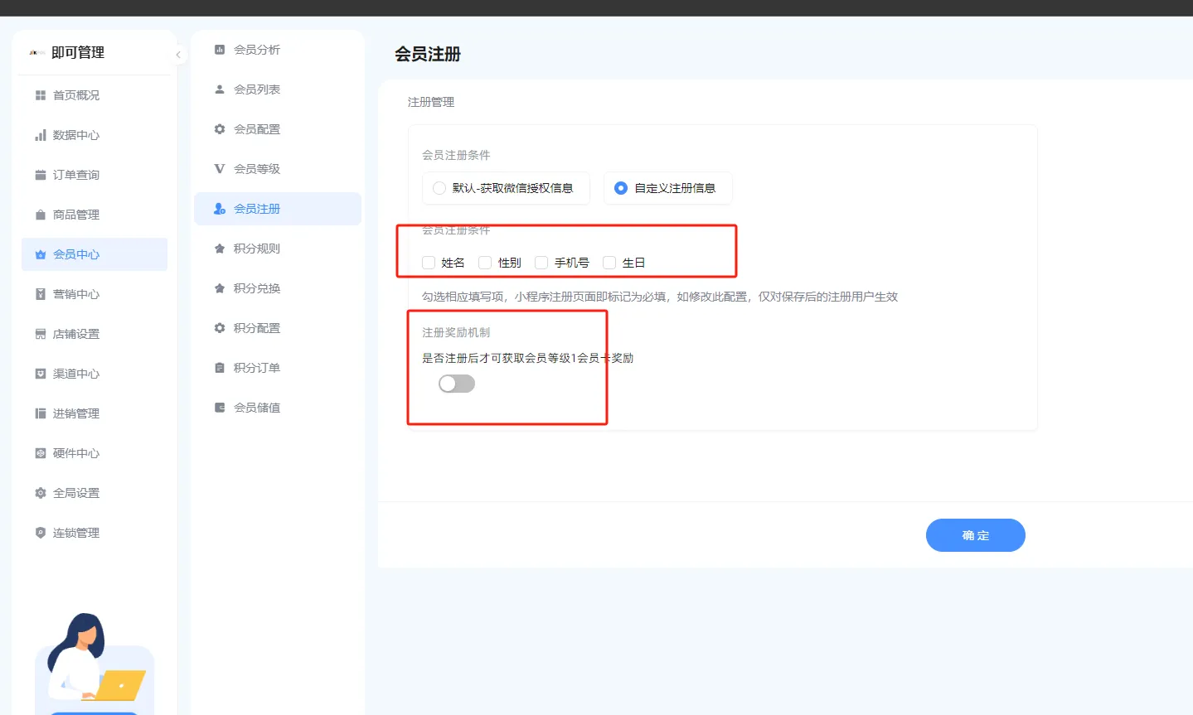Viewport: 1193px width, 715px height.
Task: Click the 会员分析 chart icon
Action: (220, 50)
